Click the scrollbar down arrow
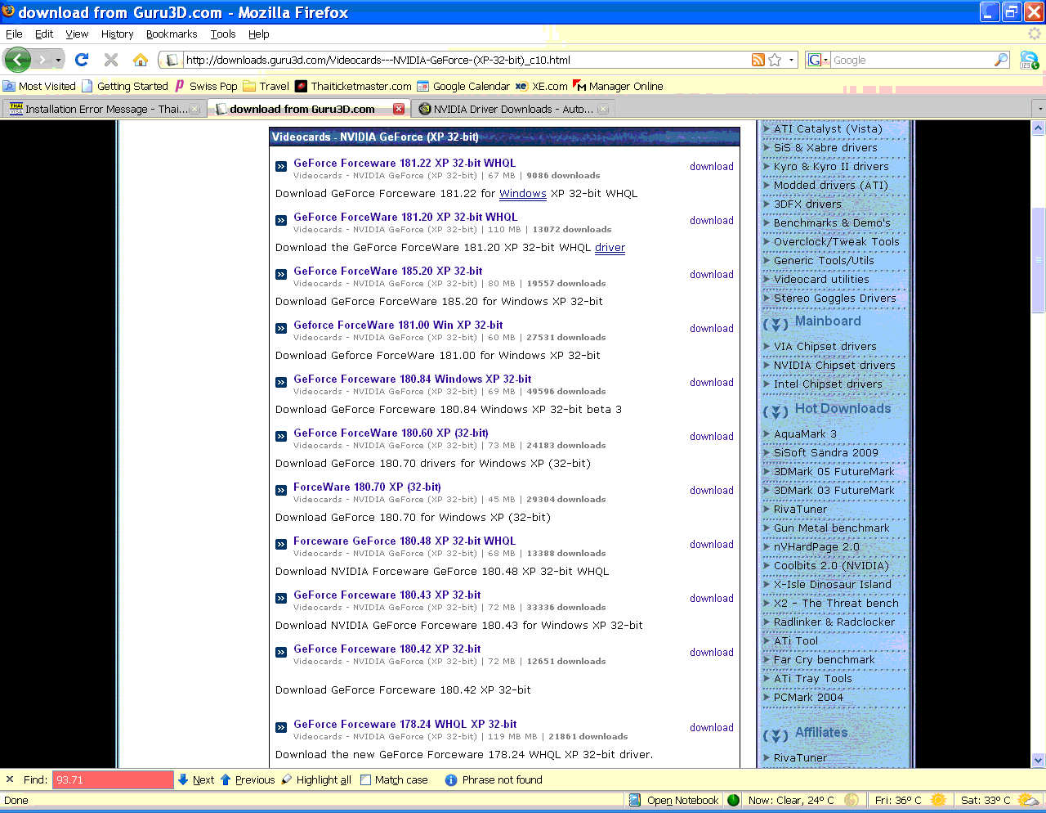Image resolution: width=1046 pixels, height=813 pixels. click(x=1039, y=760)
